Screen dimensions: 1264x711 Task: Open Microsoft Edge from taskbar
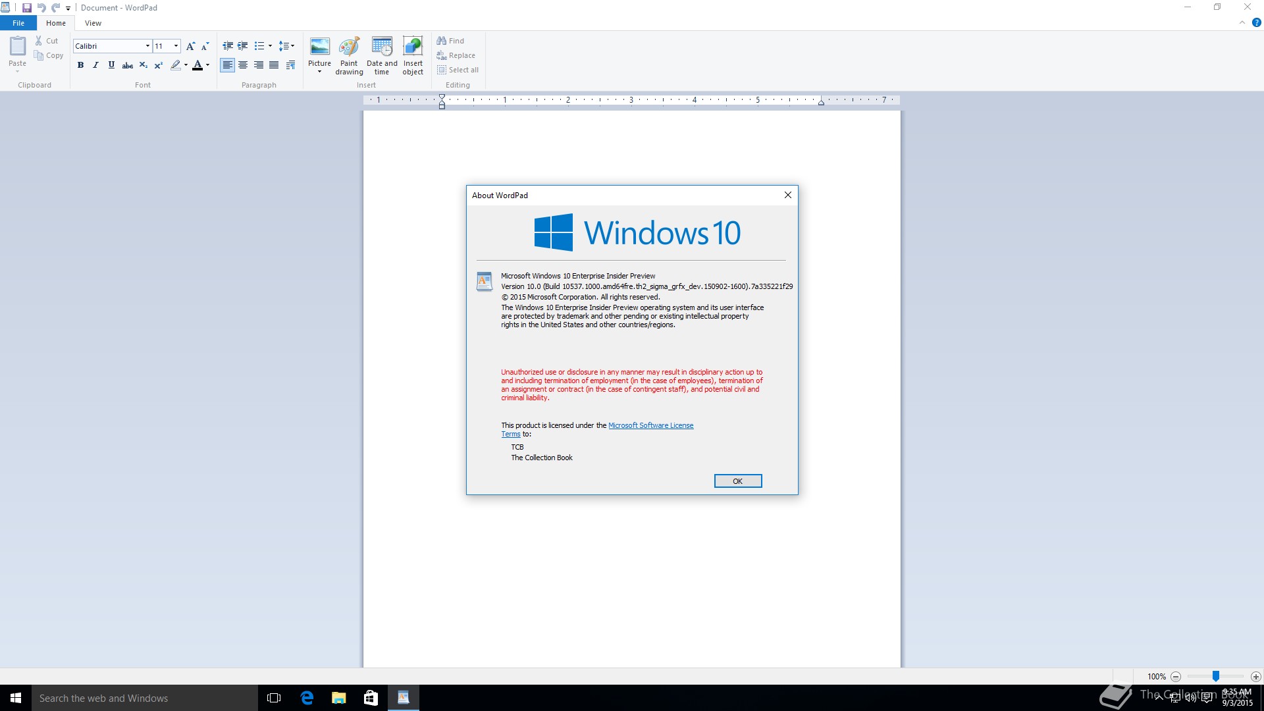(307, 698)
